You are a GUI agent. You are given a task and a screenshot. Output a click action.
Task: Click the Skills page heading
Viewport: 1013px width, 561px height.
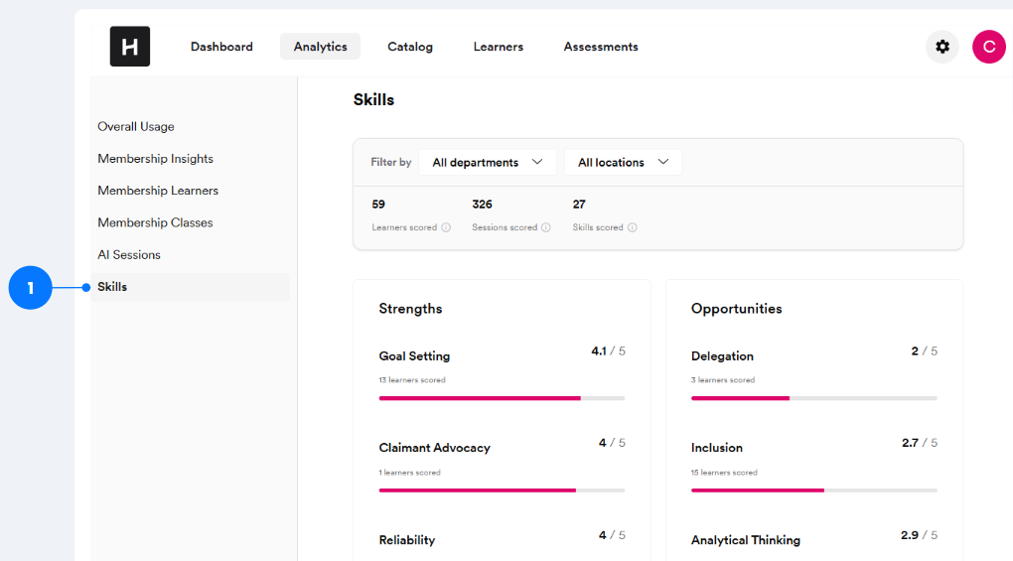[x=373, y=100]
